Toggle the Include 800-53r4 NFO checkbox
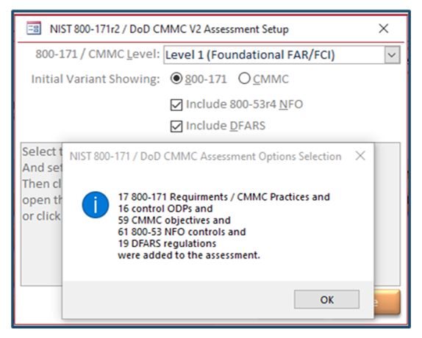422x338 pixels. point(176,104)
